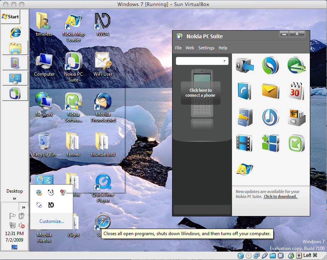The image size is (327, 260).
Task: Click the Action Center flag tray icon
Action: 12,216
